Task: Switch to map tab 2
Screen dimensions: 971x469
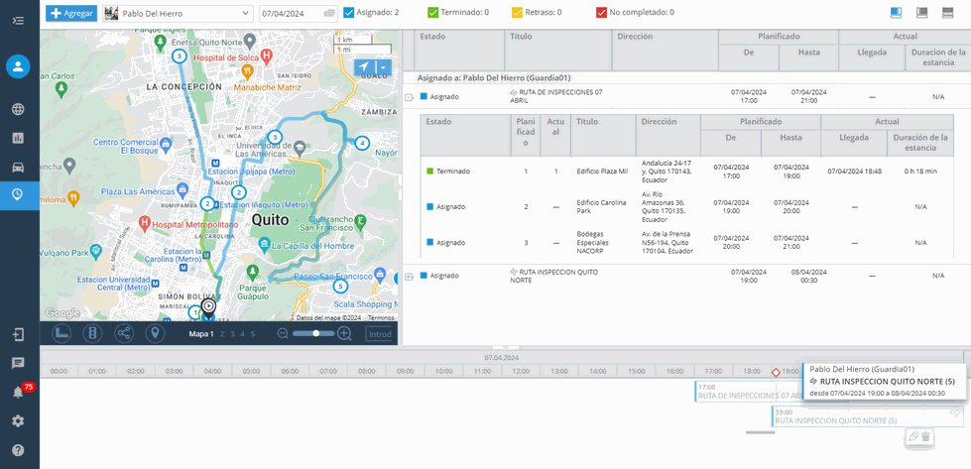Action: click(222, 335)
